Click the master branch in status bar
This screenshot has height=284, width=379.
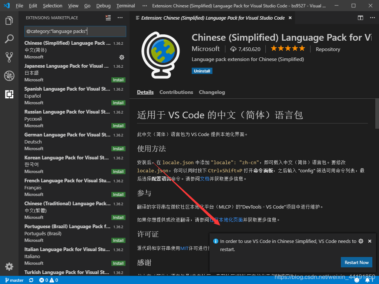pos(14,280)
